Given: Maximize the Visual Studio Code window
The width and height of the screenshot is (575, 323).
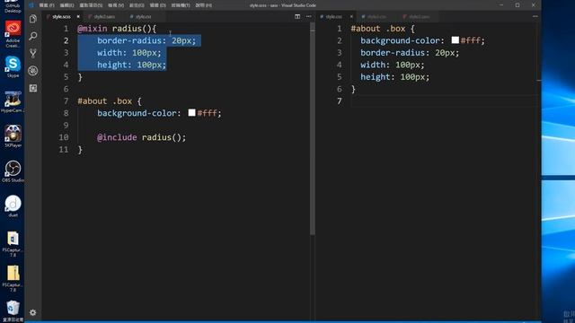Looking at the screenshot, I should click(517, 5).
